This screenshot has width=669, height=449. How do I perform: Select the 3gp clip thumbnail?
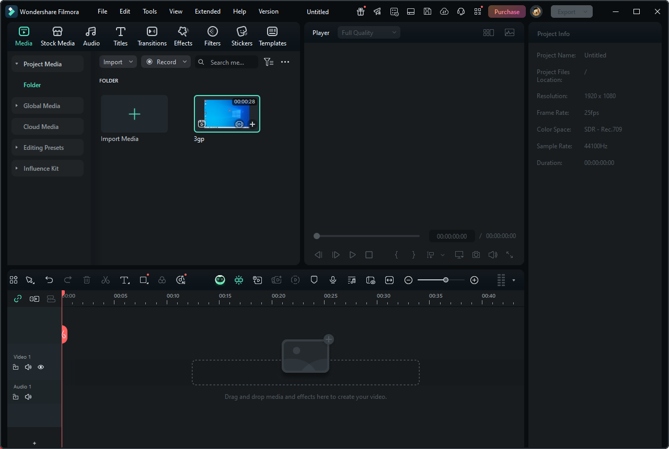[227, 112]
